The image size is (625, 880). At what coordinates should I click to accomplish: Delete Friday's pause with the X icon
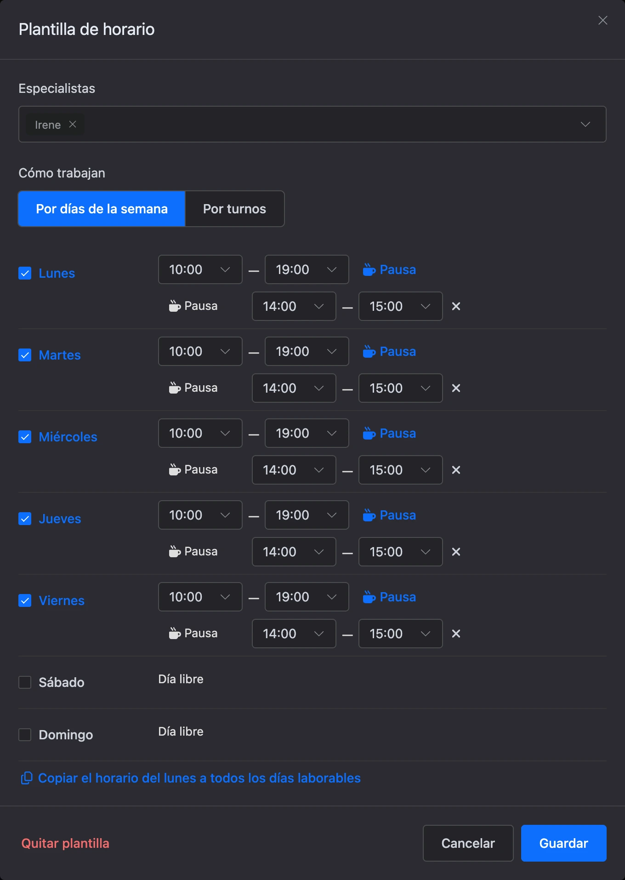(456, 634)
